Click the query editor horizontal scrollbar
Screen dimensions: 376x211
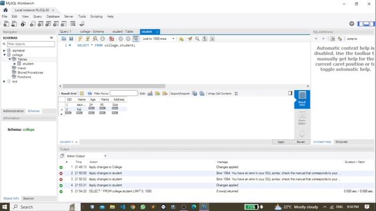(x=113, y=86)
